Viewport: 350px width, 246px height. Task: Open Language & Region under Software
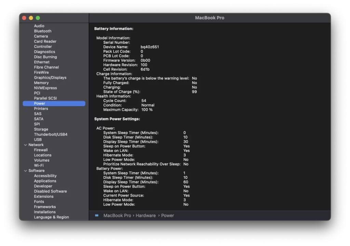pos(51,217)
